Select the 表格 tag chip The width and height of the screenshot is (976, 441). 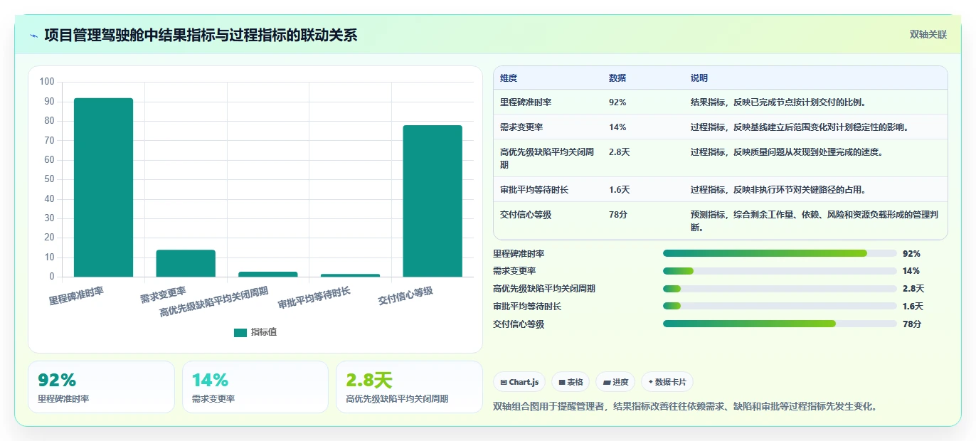pos(571,382)
